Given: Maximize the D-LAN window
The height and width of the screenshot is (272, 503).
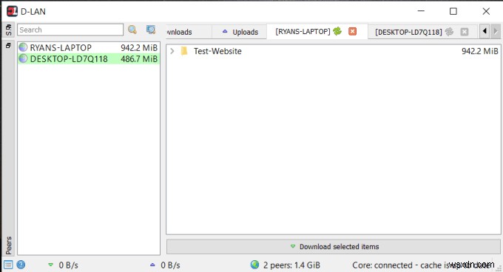Looking at the screenshot, I should click(453, 11).
